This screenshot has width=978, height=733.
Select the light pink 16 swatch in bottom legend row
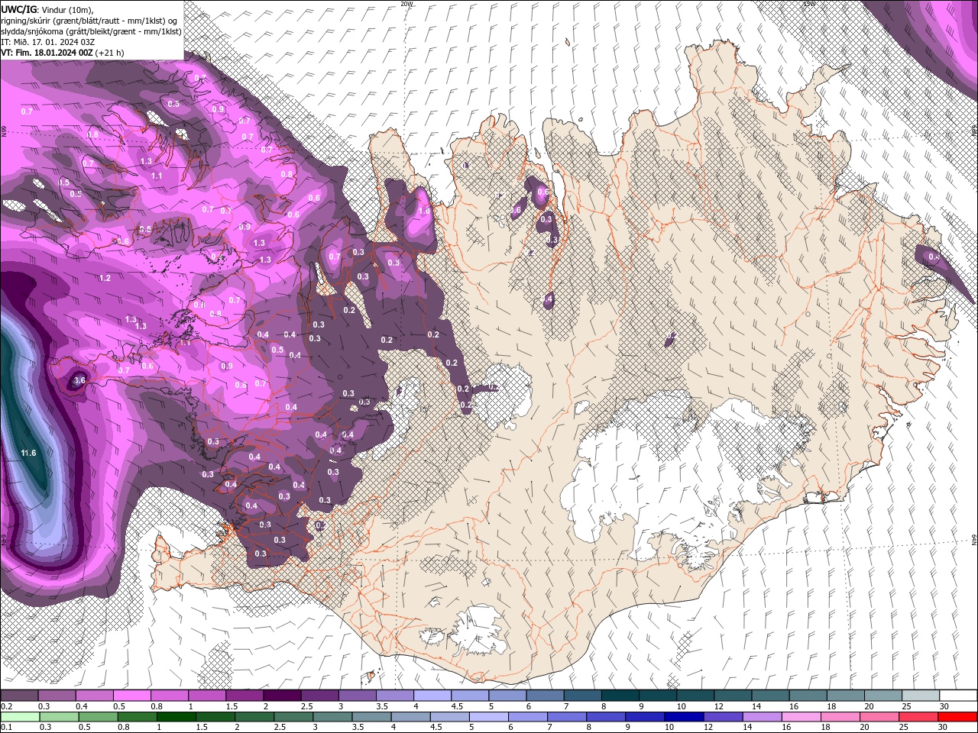coord(801,717)
